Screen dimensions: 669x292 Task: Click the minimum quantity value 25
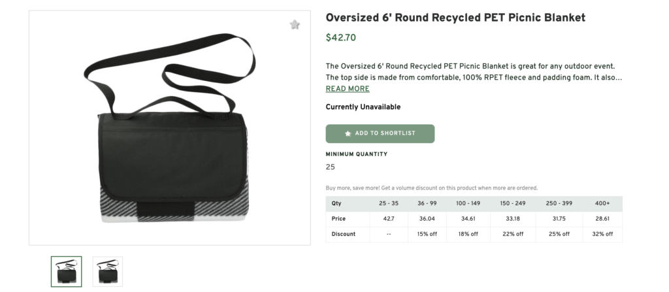(331, 167)
